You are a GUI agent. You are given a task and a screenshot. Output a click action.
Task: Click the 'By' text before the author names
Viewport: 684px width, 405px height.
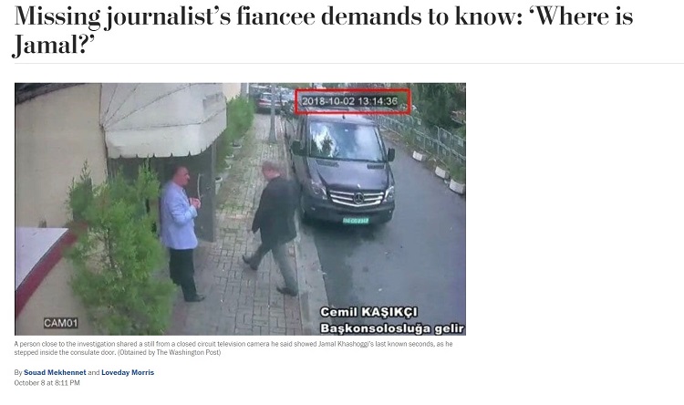point(18,372)
